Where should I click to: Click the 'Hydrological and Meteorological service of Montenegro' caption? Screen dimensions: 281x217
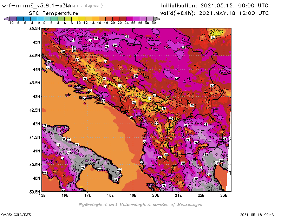click(x=140, y=205)
